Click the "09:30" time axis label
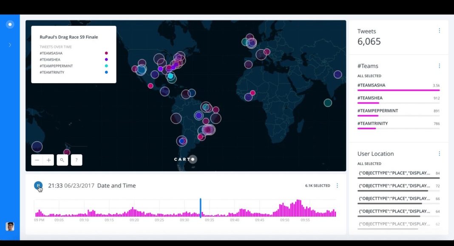Screen dimensions: 454x246 pyautogui.click(x=184, y=220)
